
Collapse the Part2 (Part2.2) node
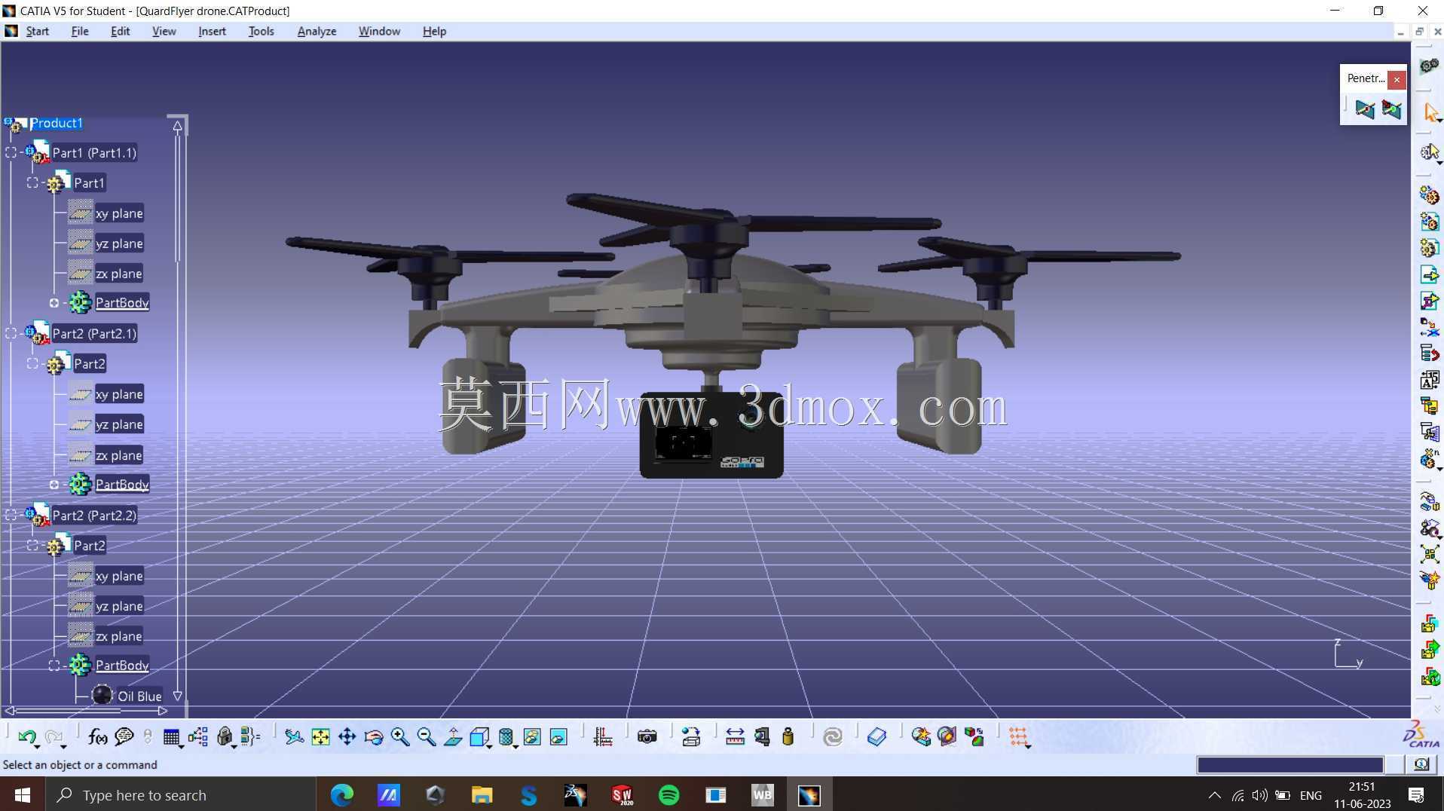[x=11, y=515]
